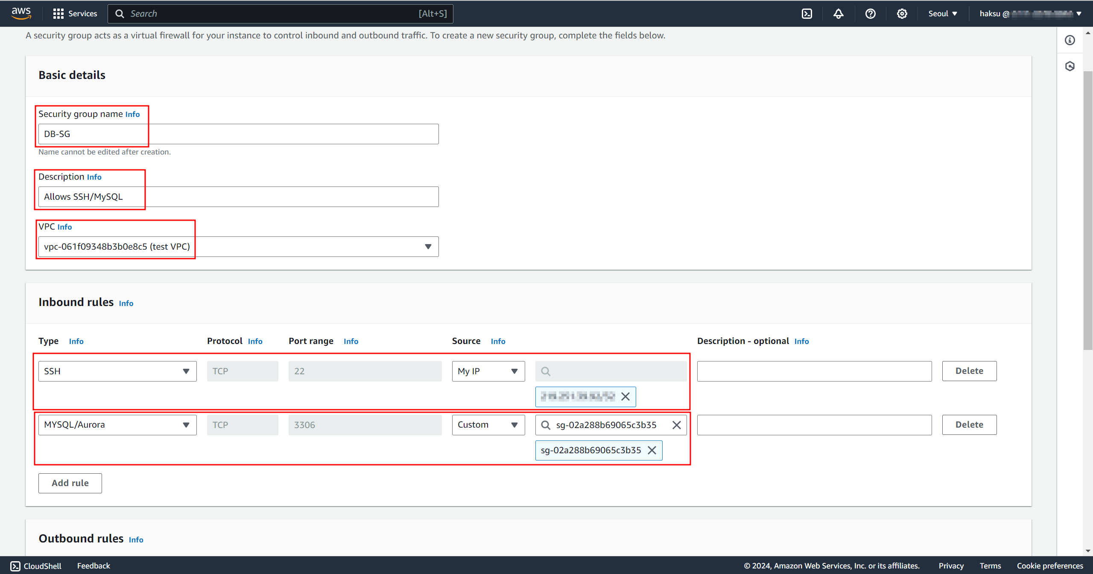The width and height of the screenshot is (1093, 574).
Task: Remove the sg-02a288b69065c3b35 source tag
Action: click(652, 450)
